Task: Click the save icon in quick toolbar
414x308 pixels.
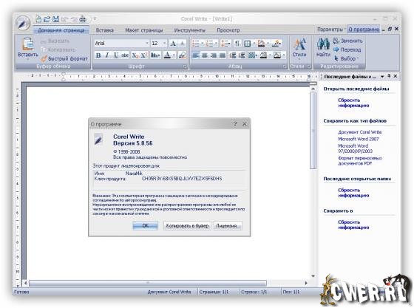Action: click(55, 19)
